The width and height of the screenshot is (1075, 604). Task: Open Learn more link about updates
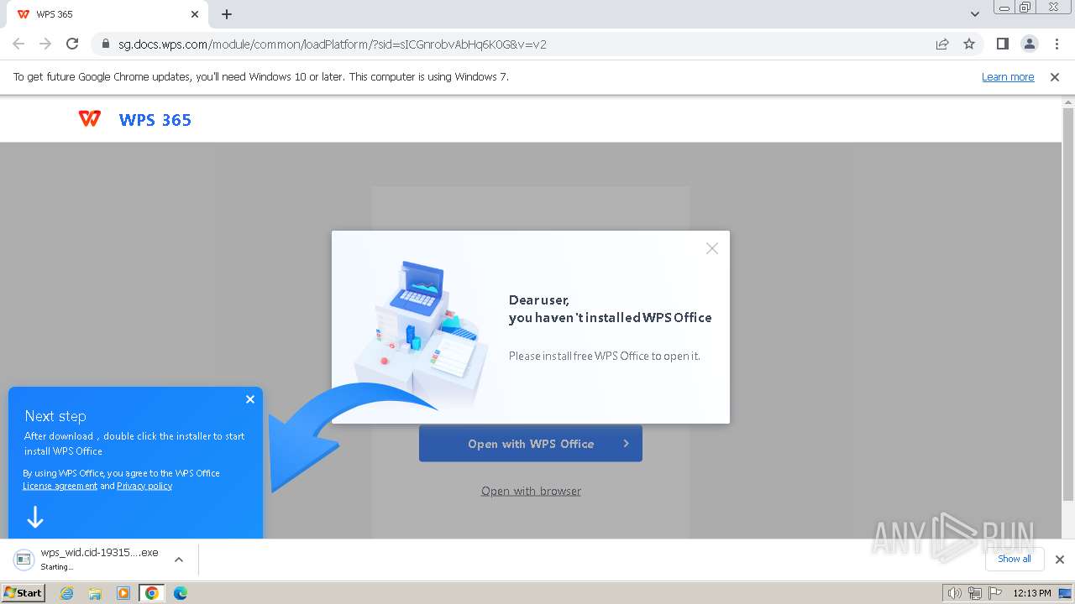1008,77
